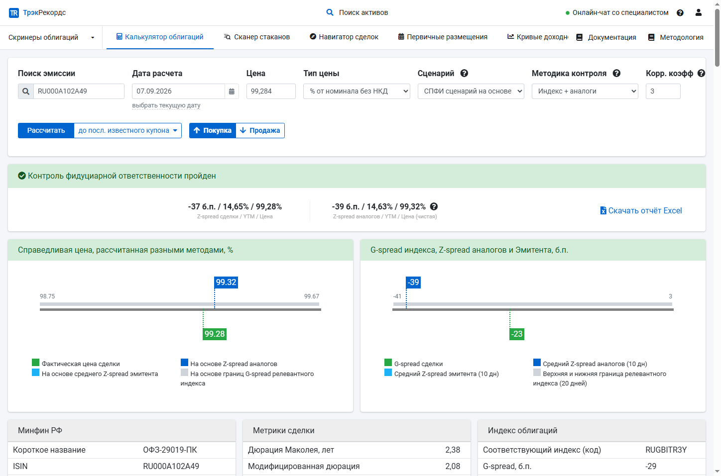Click the Корр. коэфф input field
The height and width of the screenshot is (476, 721).
pyautogui.click(x=663, y=92)
